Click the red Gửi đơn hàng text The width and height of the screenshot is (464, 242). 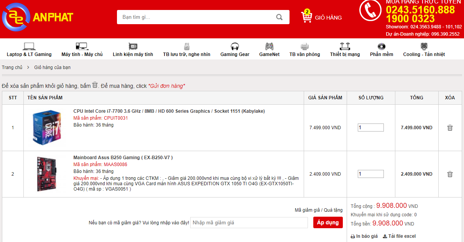click(166, 86)
